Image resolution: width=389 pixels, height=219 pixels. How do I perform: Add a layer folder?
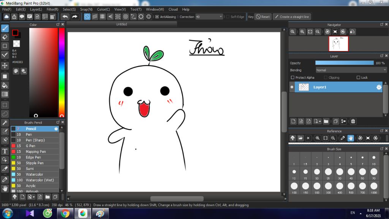[x=326, y=121]
